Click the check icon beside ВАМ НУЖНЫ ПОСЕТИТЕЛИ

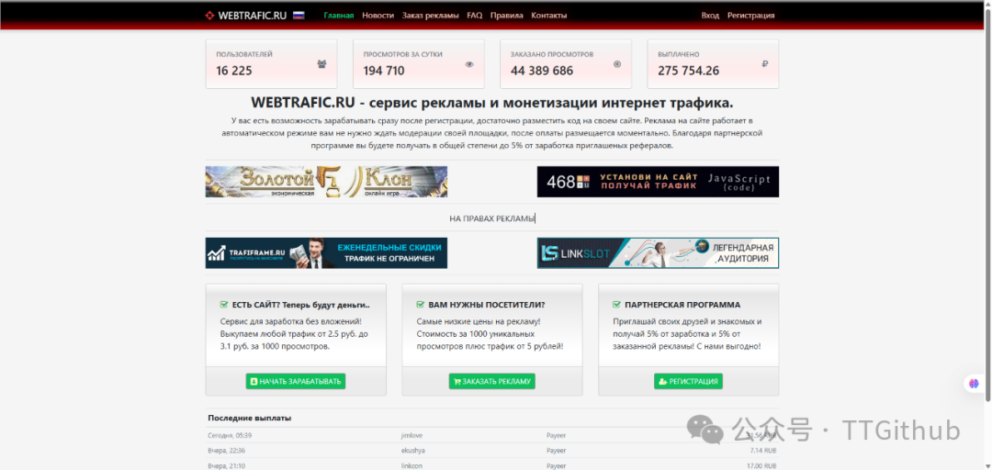click(421, 304)
